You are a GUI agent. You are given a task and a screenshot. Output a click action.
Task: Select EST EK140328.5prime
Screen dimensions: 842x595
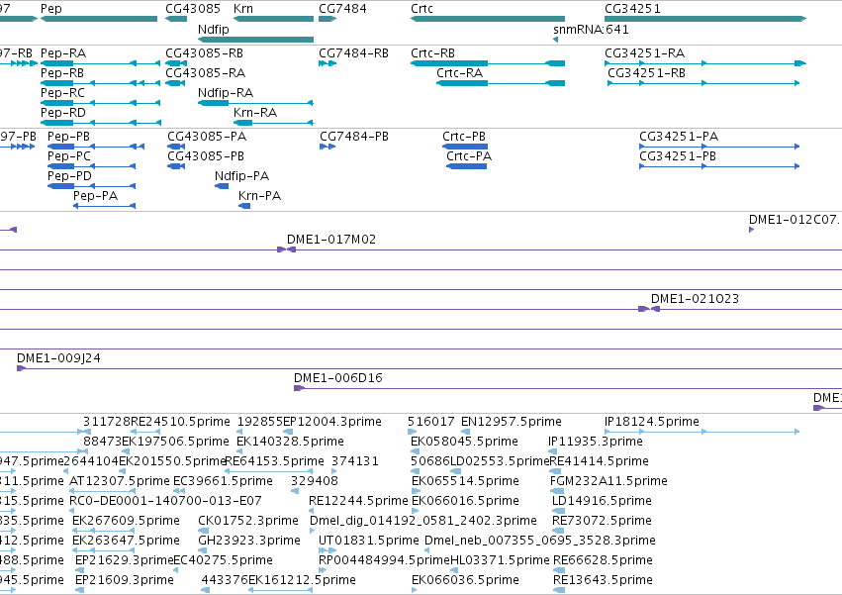(x=239, y=451)
